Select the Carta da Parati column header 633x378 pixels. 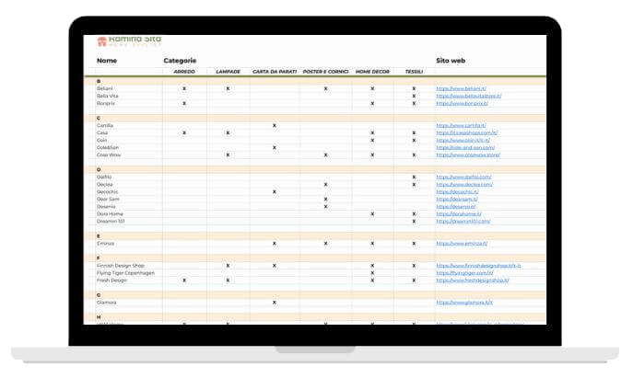pos(274,72)
